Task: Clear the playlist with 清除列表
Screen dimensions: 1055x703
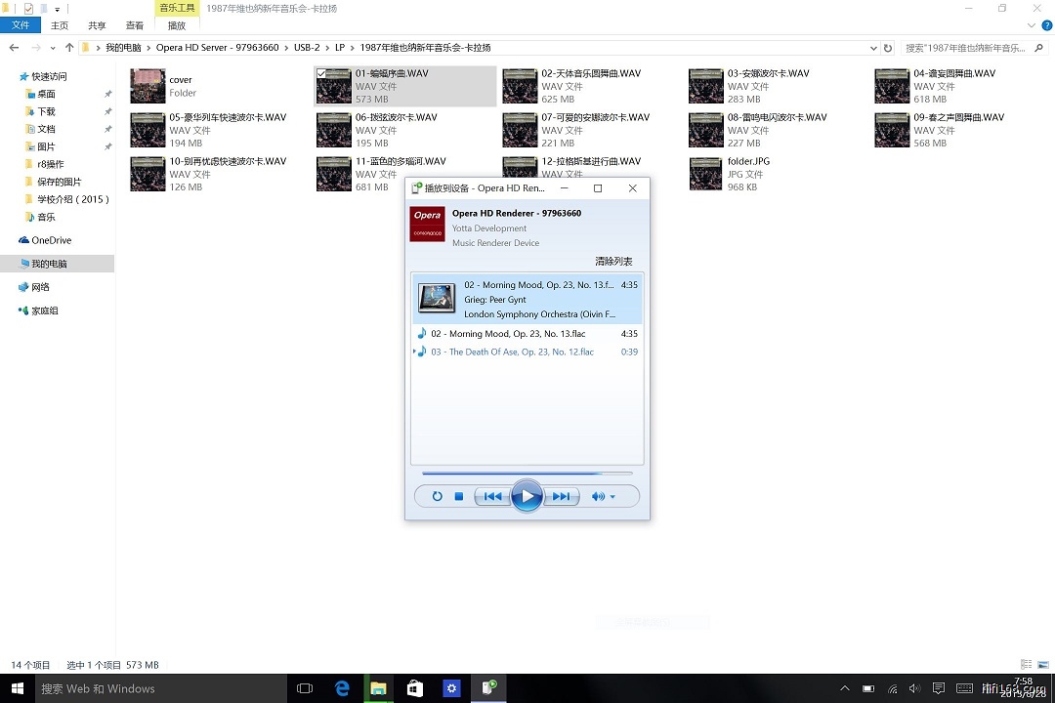Action: pyautogui.click(x=613, y=262)
